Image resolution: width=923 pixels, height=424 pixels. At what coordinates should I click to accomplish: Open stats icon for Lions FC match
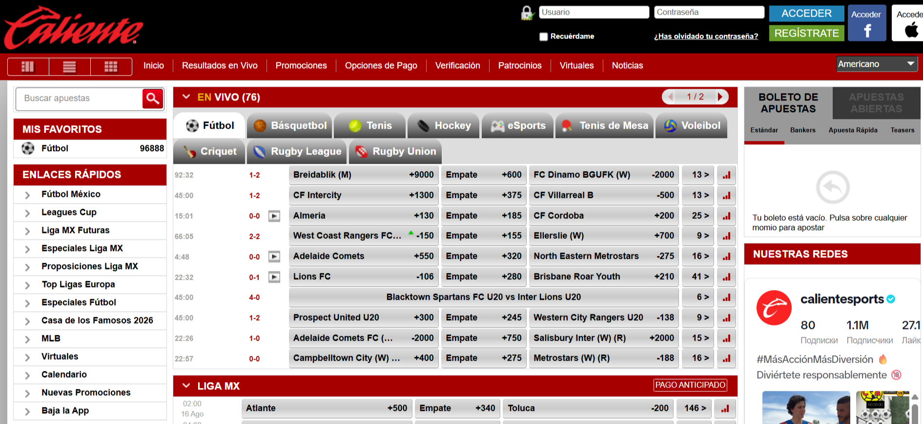click(x=726, y=277)
